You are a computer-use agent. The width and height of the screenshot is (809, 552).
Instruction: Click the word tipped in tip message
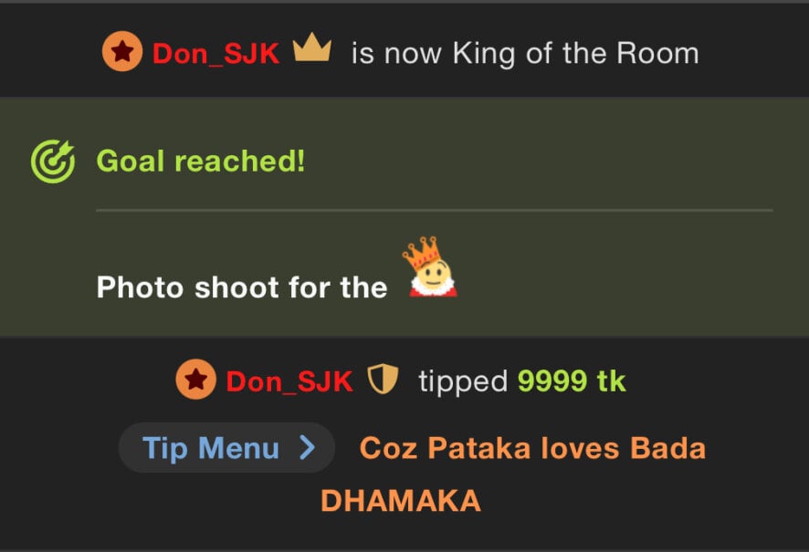(463, 382)
